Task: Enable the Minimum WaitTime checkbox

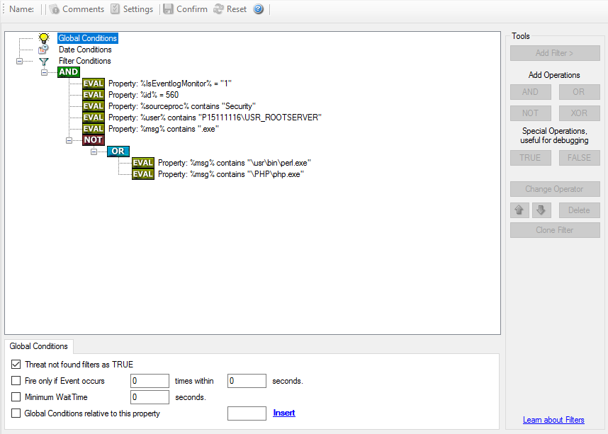Action: 16,397
